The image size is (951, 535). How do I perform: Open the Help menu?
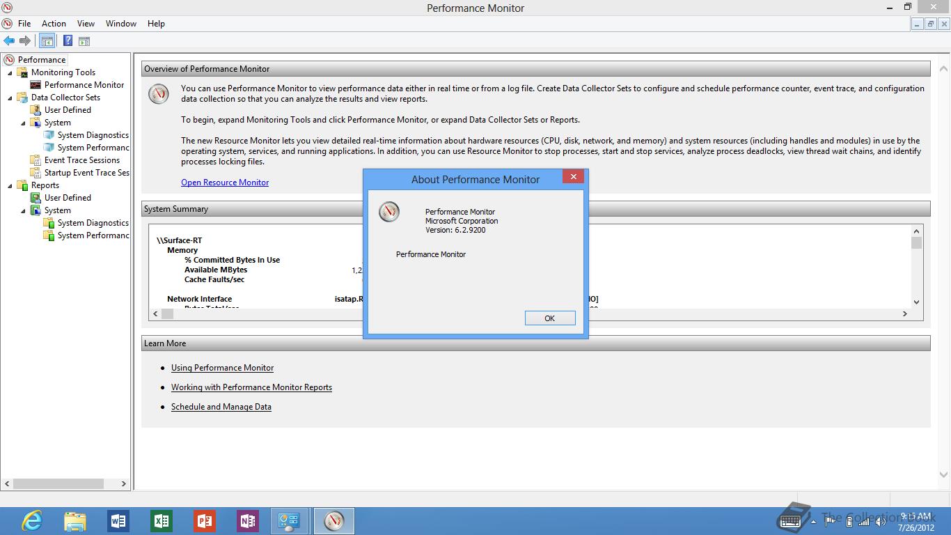(x=156, y=24)
